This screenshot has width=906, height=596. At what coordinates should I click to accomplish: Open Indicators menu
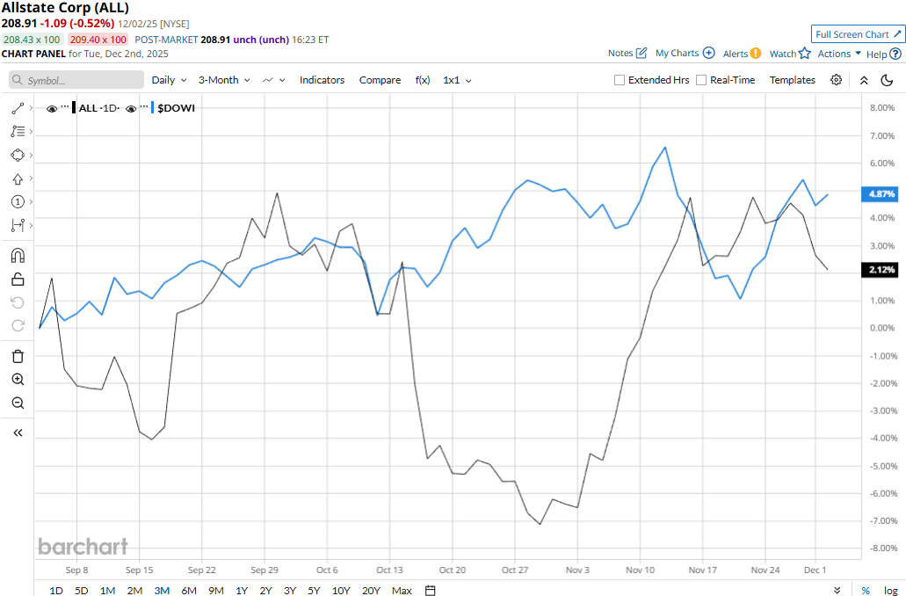coord(322,80)
